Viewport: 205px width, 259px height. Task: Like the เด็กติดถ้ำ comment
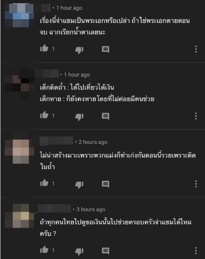pos(44,115)
